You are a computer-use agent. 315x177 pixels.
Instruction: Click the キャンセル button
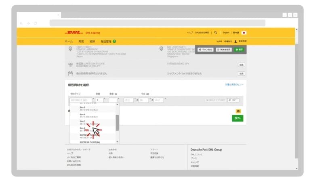206,50
